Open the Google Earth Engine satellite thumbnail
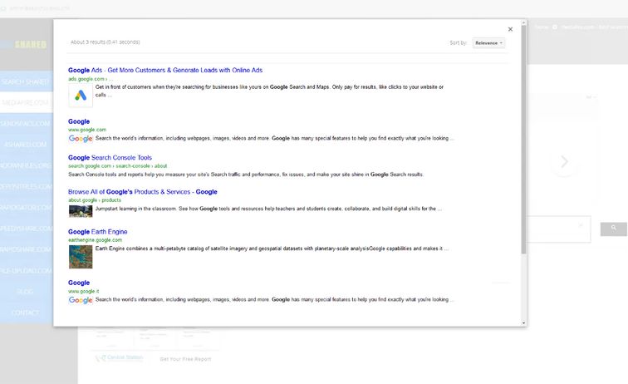The image size is (628, 384). click(x=81, y=255)
